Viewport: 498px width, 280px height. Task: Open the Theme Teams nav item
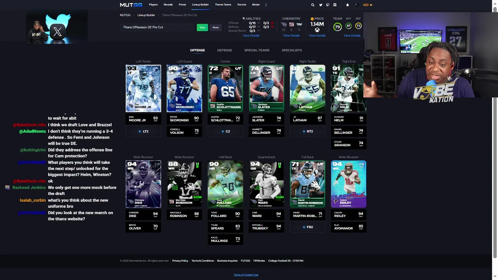click(223, 5)
